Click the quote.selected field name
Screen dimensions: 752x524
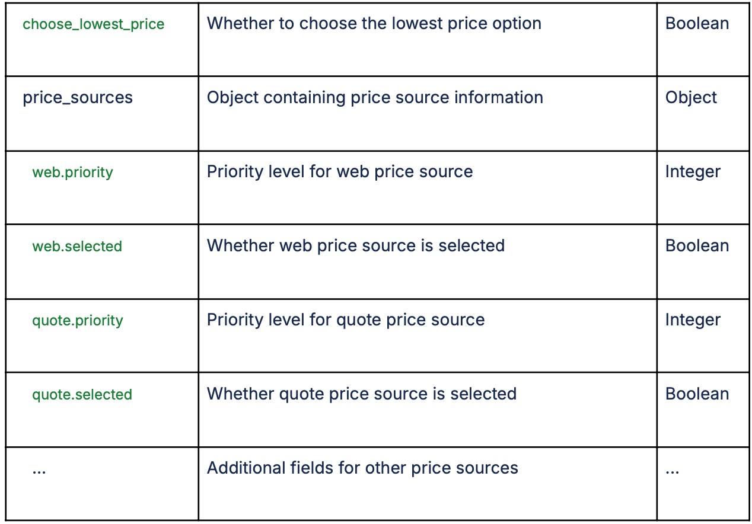click(82, 395)
